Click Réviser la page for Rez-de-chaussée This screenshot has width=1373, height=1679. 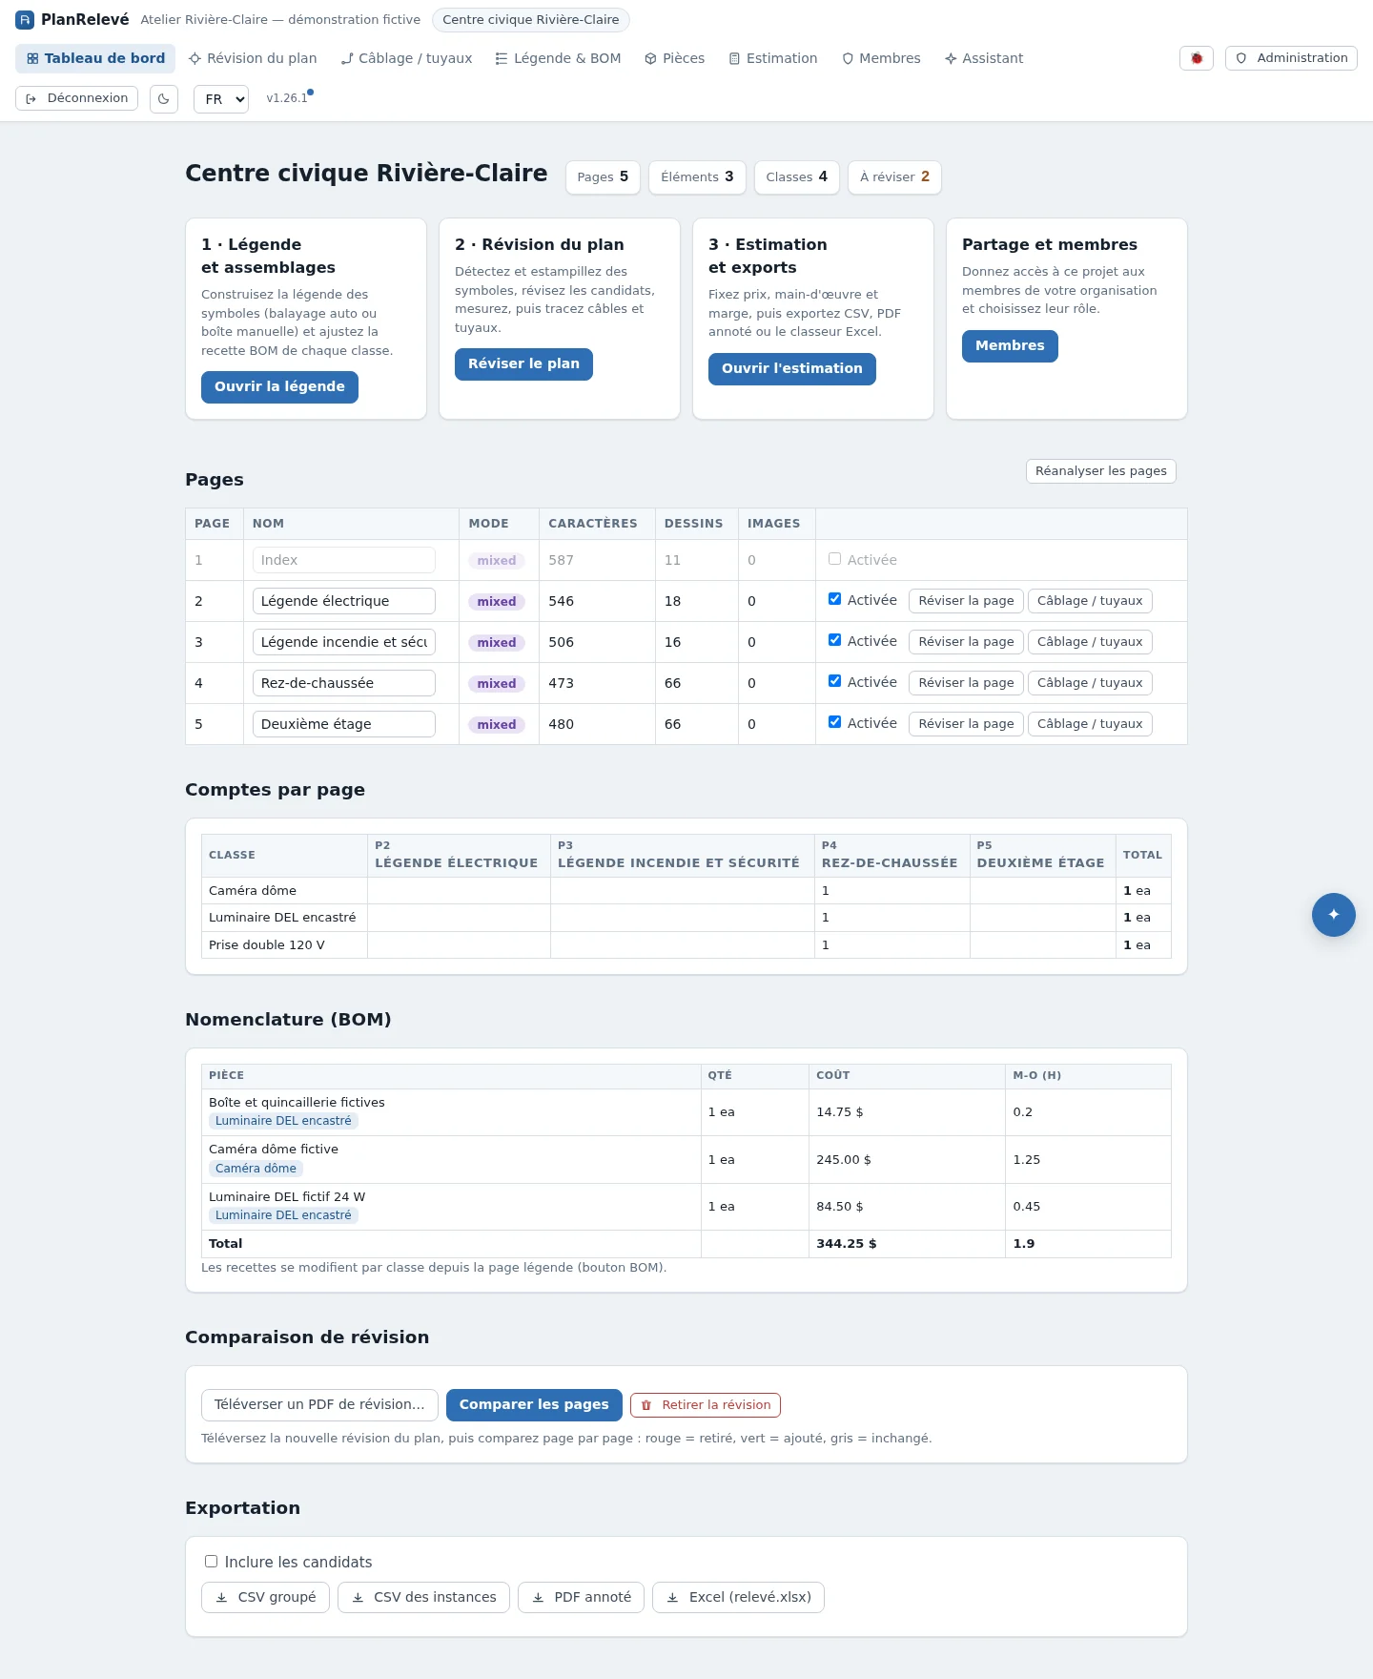pyautogui.click(x=966, y=683)
